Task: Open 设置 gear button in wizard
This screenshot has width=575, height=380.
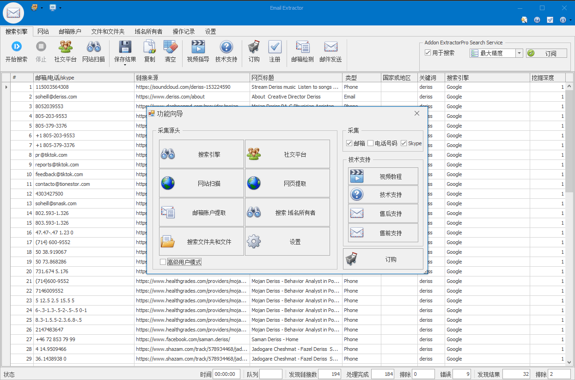Action: point(287,242)
